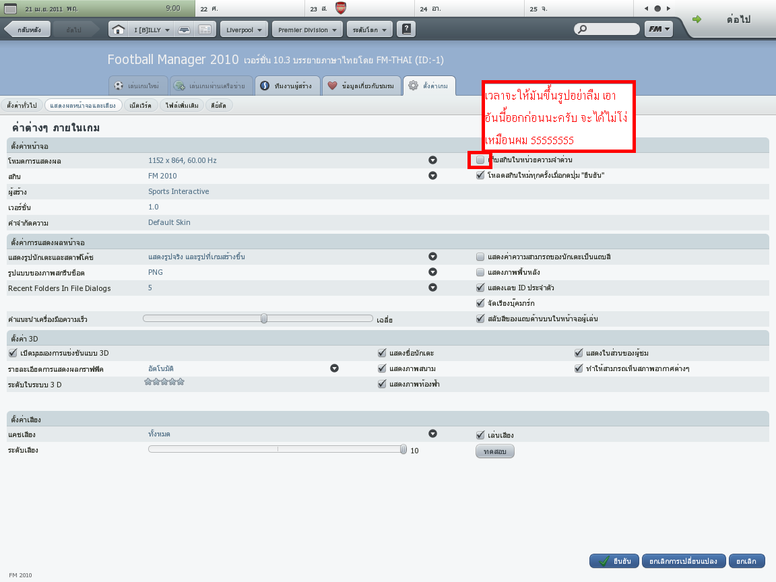
Task: Click the search magnifier icon
Action: tap(583, 29)
